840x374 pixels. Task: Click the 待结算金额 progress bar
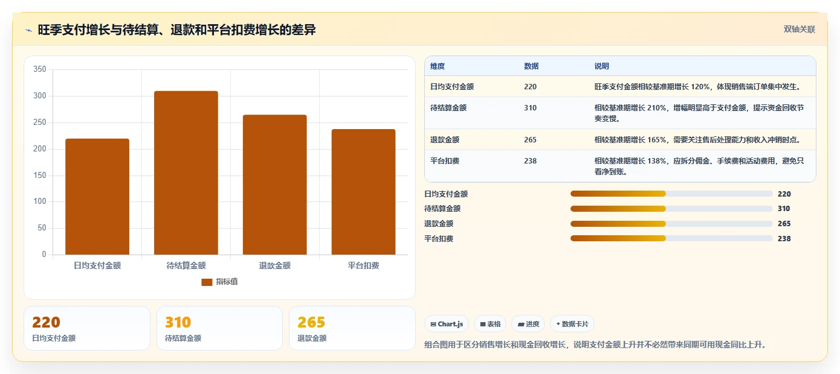tap(671, 209)
